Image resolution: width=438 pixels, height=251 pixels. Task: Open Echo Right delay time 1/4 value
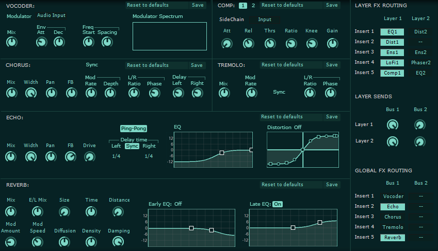[149, 156]
